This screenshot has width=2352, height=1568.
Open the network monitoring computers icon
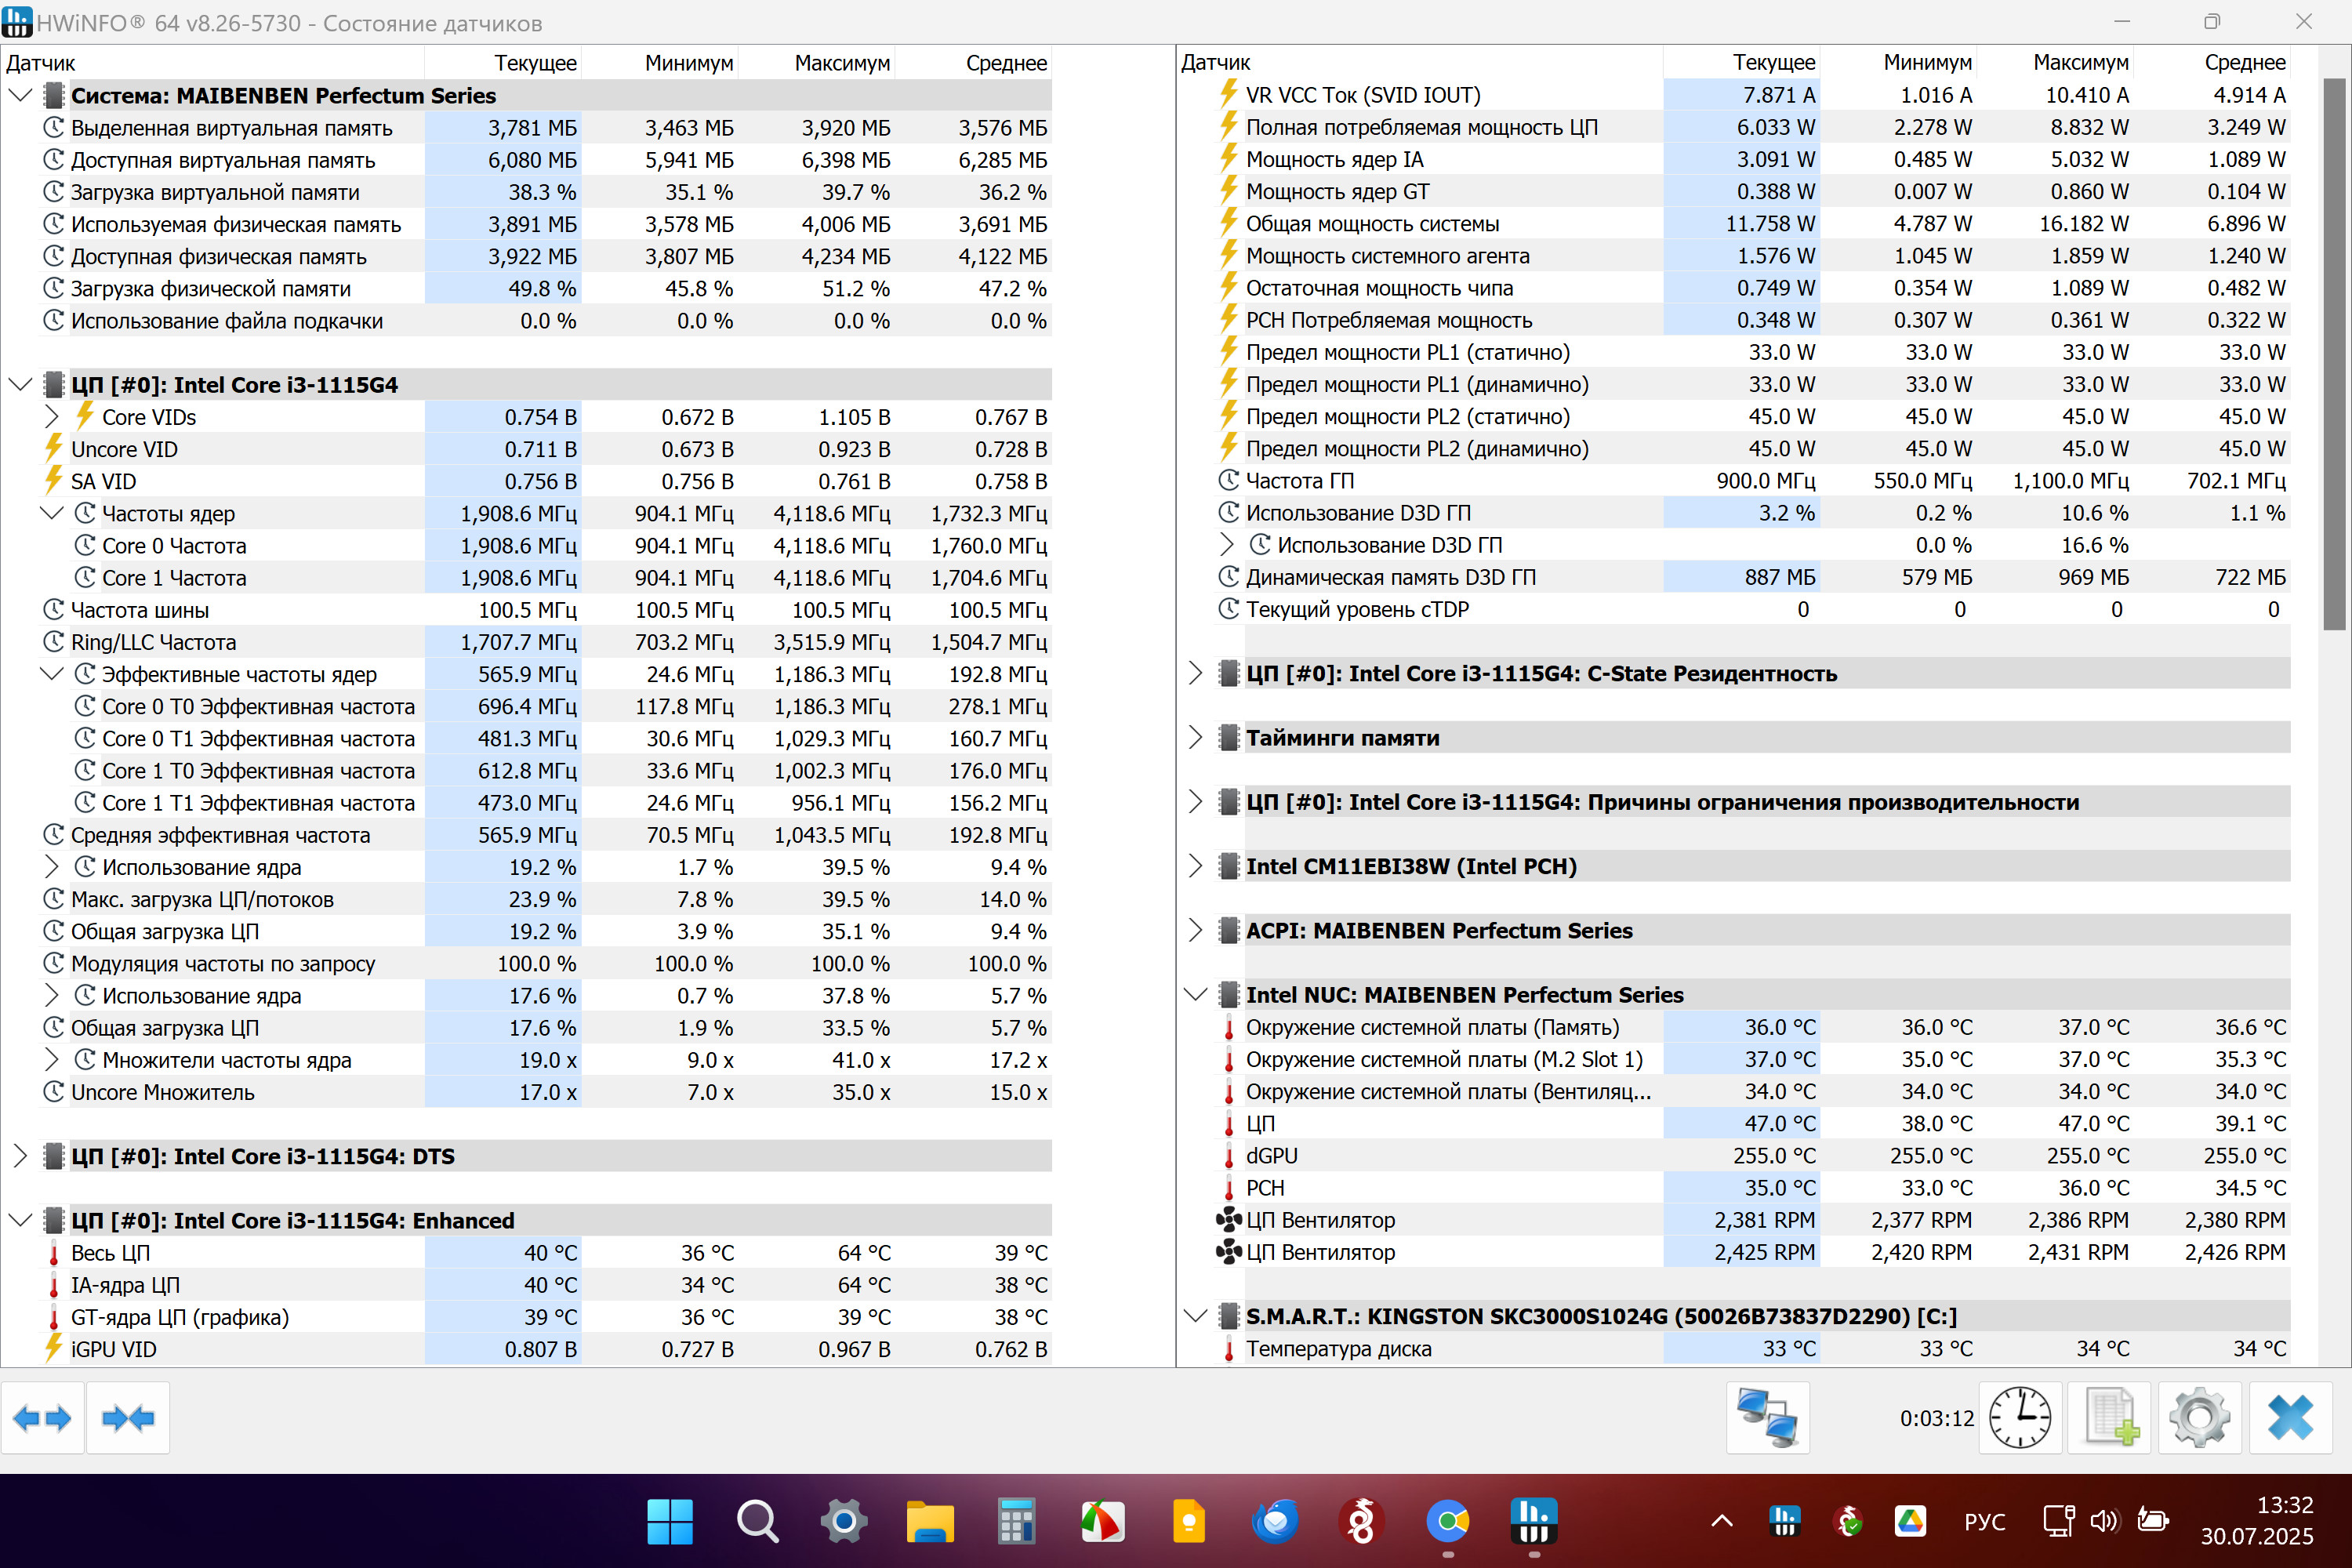pos(1767,1418)
